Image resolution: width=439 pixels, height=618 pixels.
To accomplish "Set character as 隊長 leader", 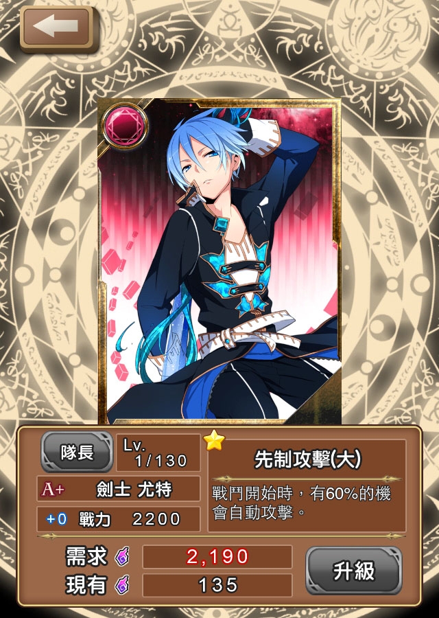I will tap(77, 452).
